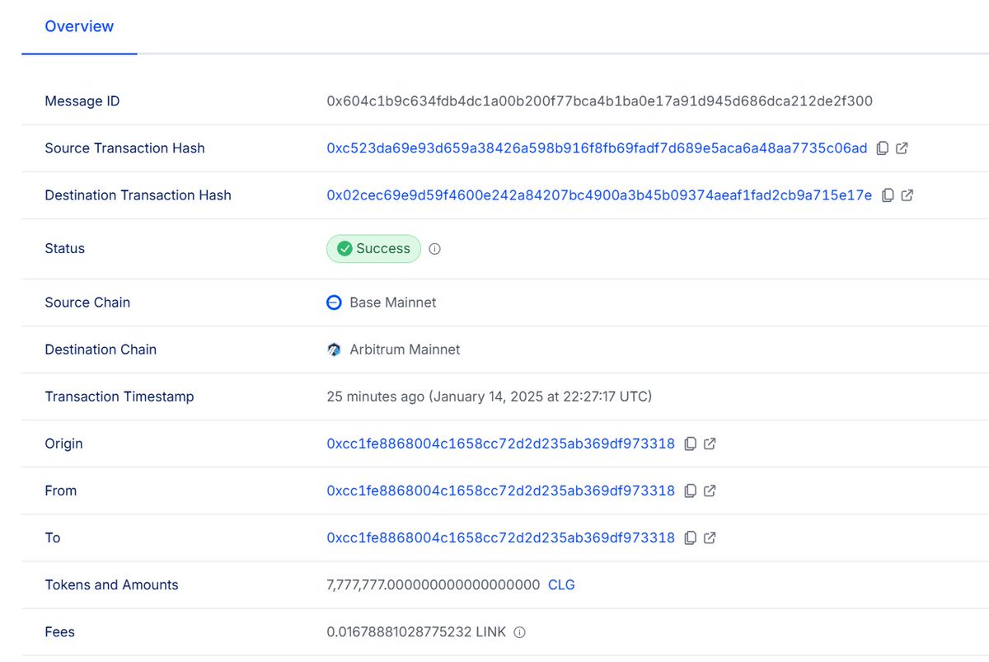Switch to the Overview tab

point(78,26)
